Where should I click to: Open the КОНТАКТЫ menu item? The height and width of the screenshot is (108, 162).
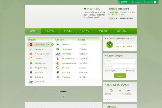tap(122, 31)
